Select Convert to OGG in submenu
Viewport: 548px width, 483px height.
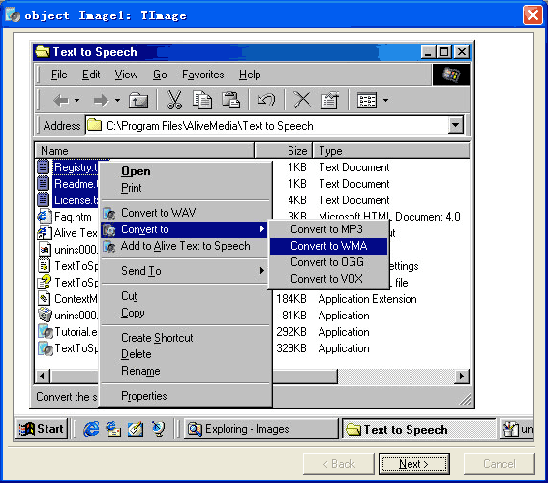click(x=328, y=262)
